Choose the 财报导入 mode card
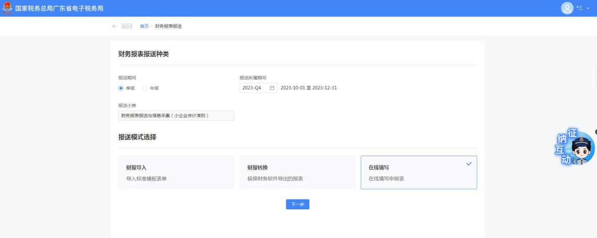The width and height of the screenshot is (597, 238). point(176,172)
